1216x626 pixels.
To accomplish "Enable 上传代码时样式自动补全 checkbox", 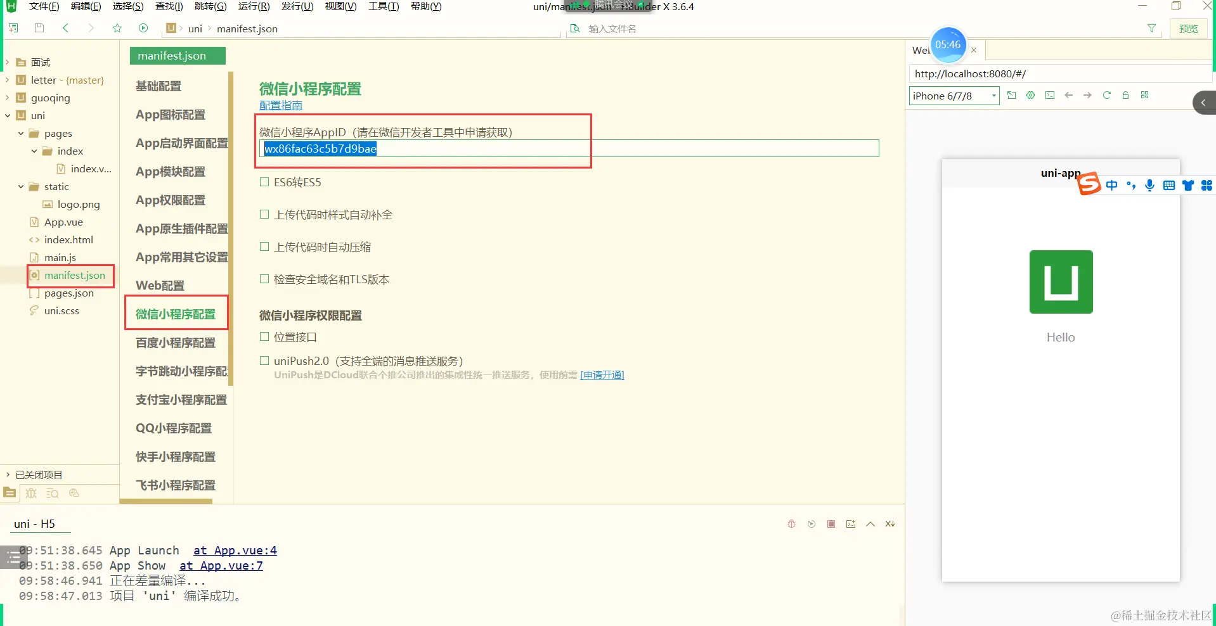I will coord(264,214).
